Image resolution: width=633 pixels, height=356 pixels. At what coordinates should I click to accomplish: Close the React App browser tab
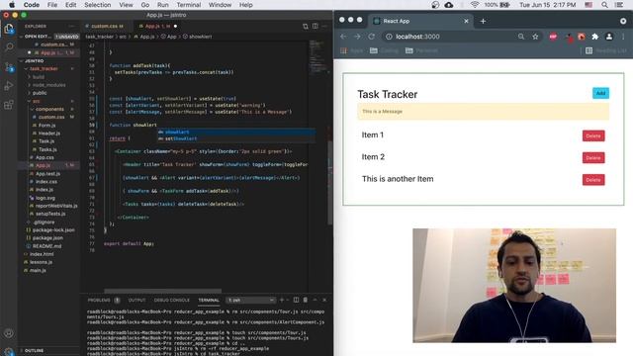(466, 21)
